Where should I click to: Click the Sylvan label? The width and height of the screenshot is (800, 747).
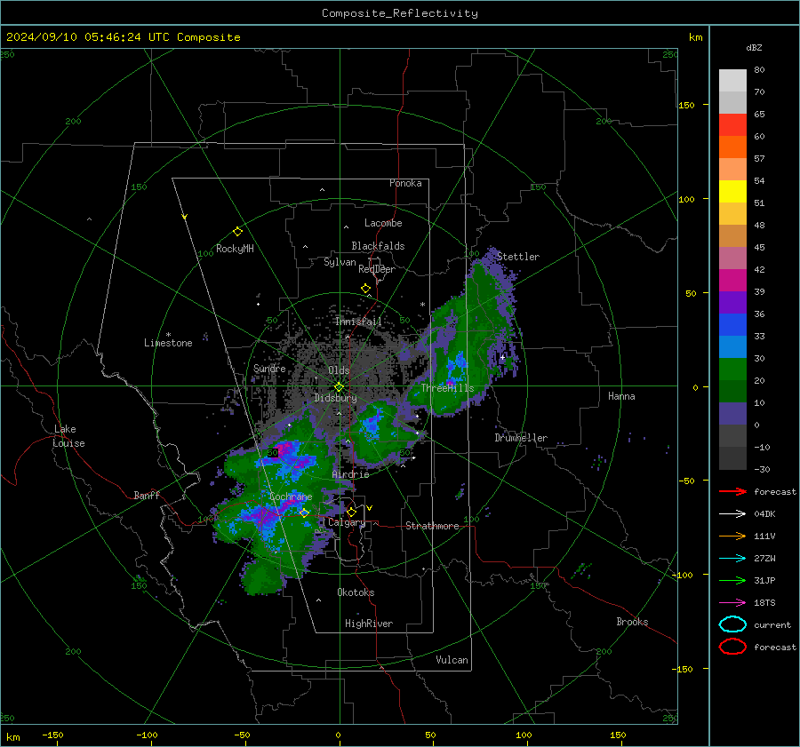click(x=340, y=262)
